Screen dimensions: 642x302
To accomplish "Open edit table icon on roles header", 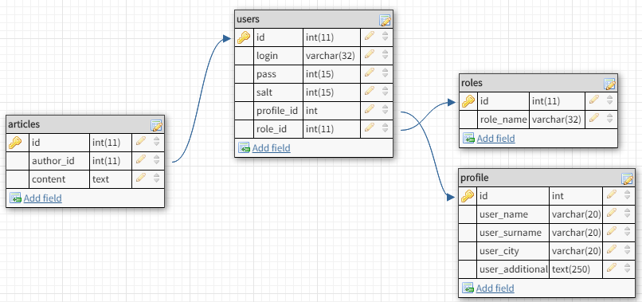I will coord(609,84).
